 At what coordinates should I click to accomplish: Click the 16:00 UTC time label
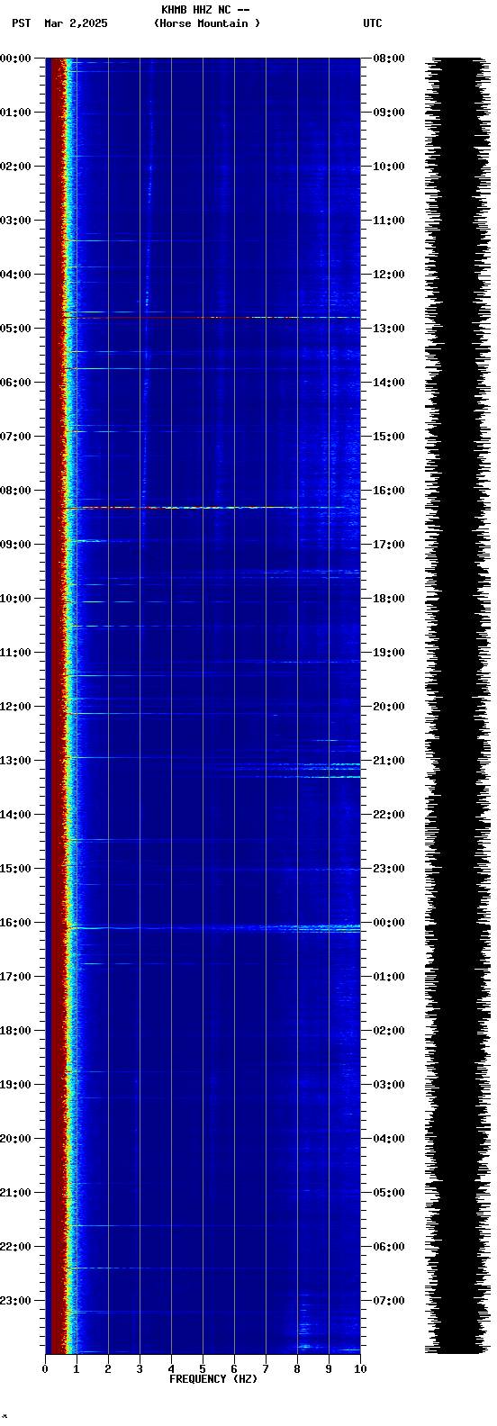click(388, 491)
